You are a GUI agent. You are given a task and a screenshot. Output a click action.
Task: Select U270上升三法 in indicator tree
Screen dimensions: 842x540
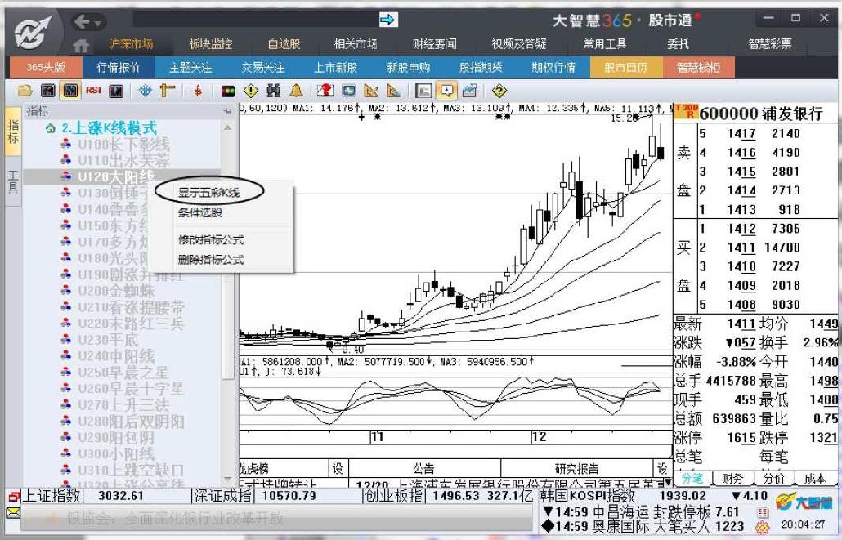tap(123, 404)
